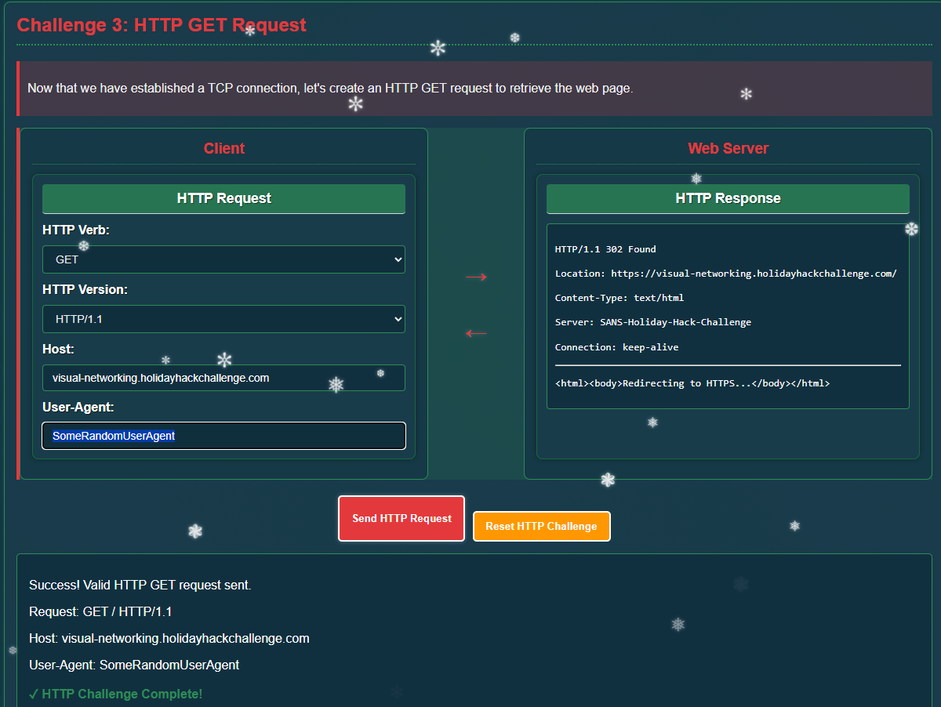
Task: Click the snowflake near the HTTP Response panel corner
Action: (911, 228)
